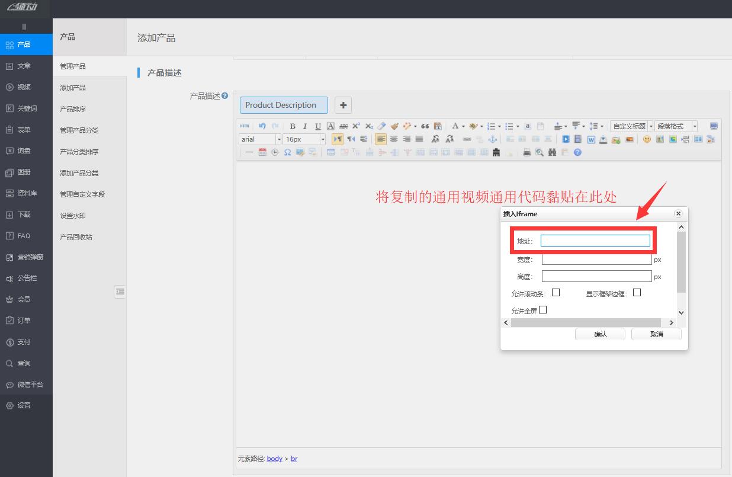Insert special character with Omega icon
Viewport: 732px width, 477px height.
[287, 152]
